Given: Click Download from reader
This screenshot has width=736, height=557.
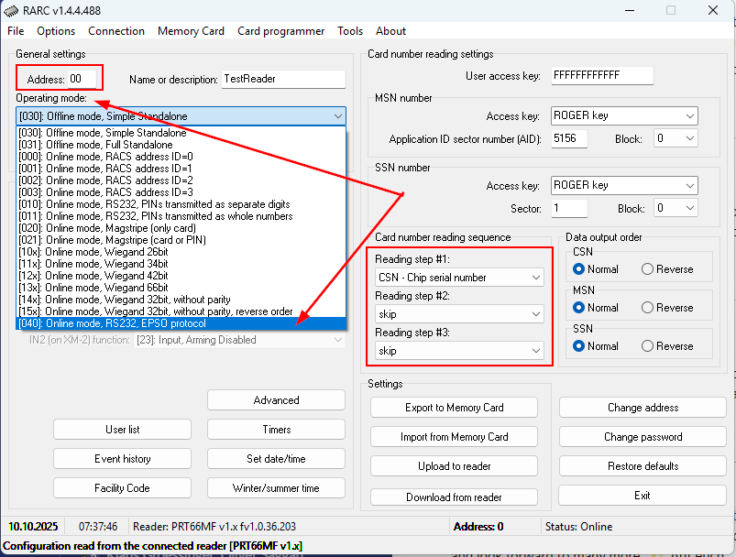Looking at the screenshot, I should coord(454,497).
